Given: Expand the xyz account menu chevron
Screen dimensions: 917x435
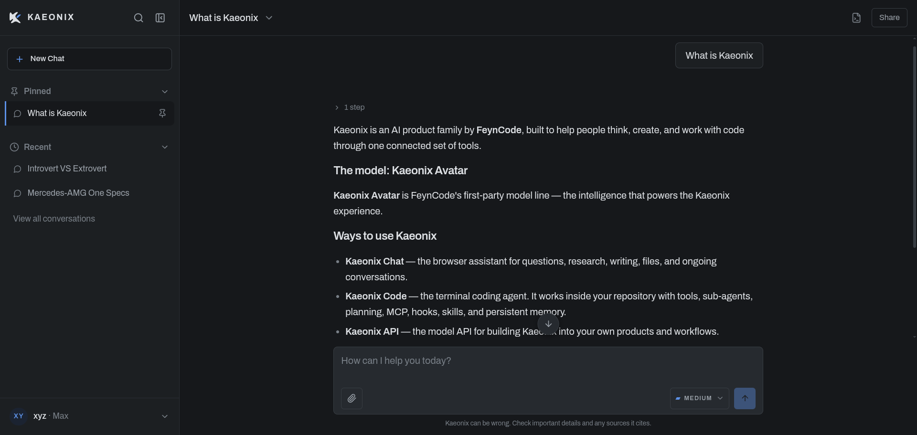Looking at the screenshot, I should point(165,416).
